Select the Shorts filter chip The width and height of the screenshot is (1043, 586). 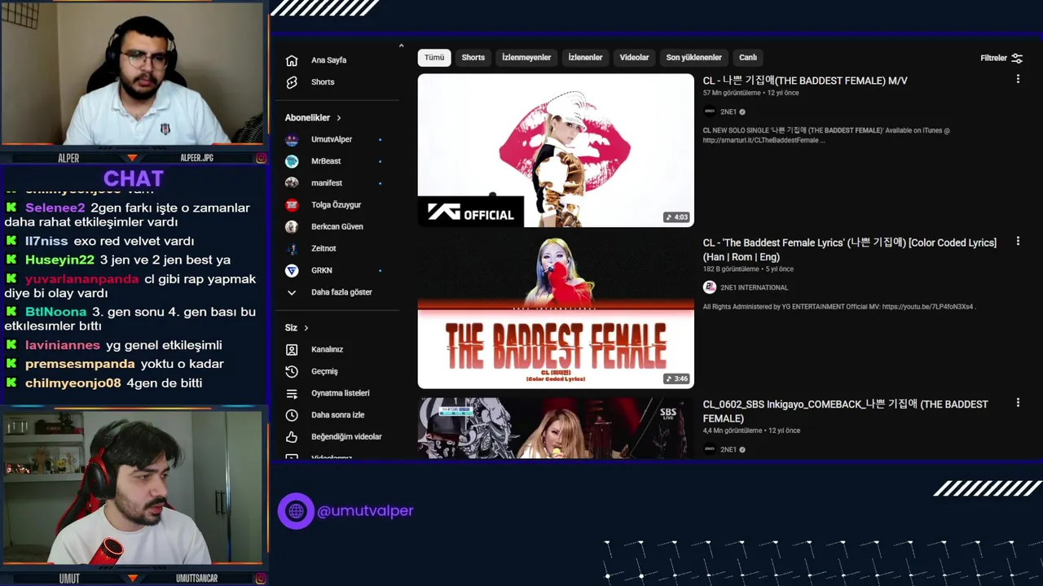pyautogui.click(x=473, y=58)
